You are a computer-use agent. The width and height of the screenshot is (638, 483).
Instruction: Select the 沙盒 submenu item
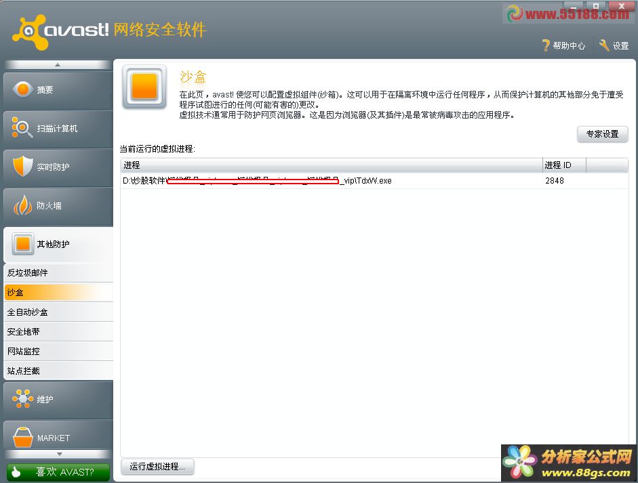click(x=58, y=293)
